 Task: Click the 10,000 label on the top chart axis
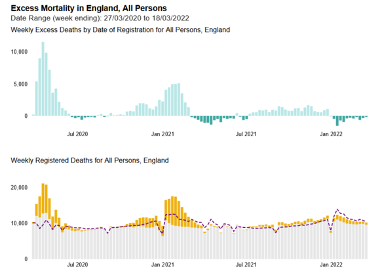pyautogui.click(x=19, y=52)
